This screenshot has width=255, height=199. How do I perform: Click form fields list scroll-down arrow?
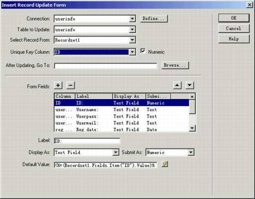point(192,128)
